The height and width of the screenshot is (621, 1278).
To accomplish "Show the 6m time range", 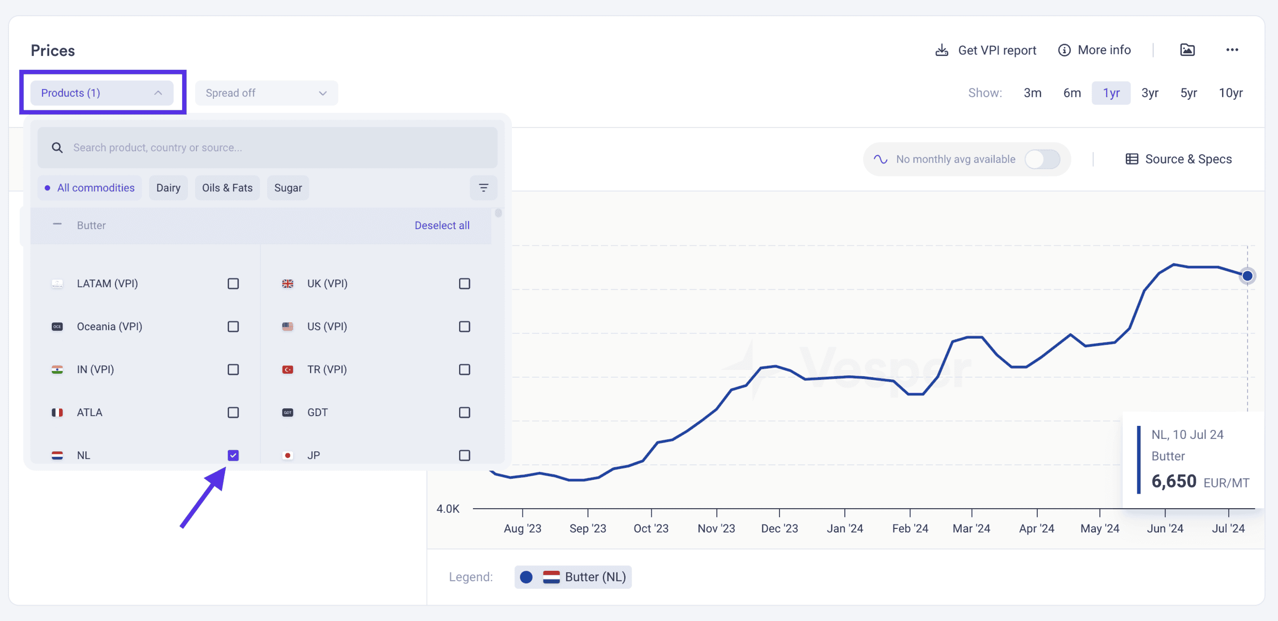I will click(x=1072, y=93).
